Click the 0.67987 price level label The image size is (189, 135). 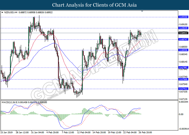click(183, 67)
